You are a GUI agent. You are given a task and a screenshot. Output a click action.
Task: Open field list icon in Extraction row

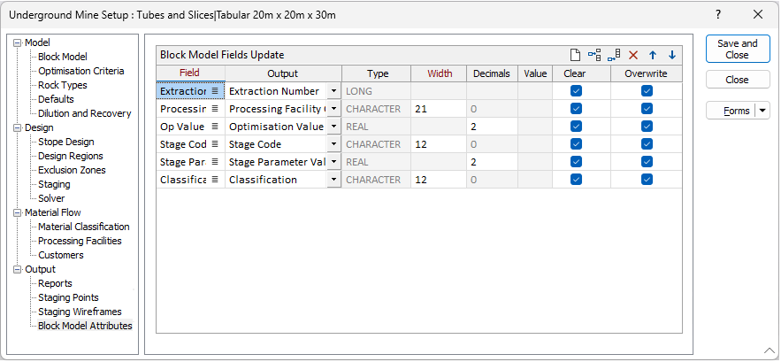[215, 91]
